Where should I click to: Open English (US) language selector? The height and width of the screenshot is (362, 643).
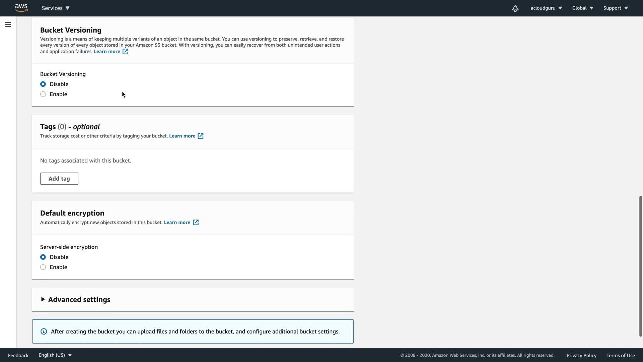[x=55, y=355]
